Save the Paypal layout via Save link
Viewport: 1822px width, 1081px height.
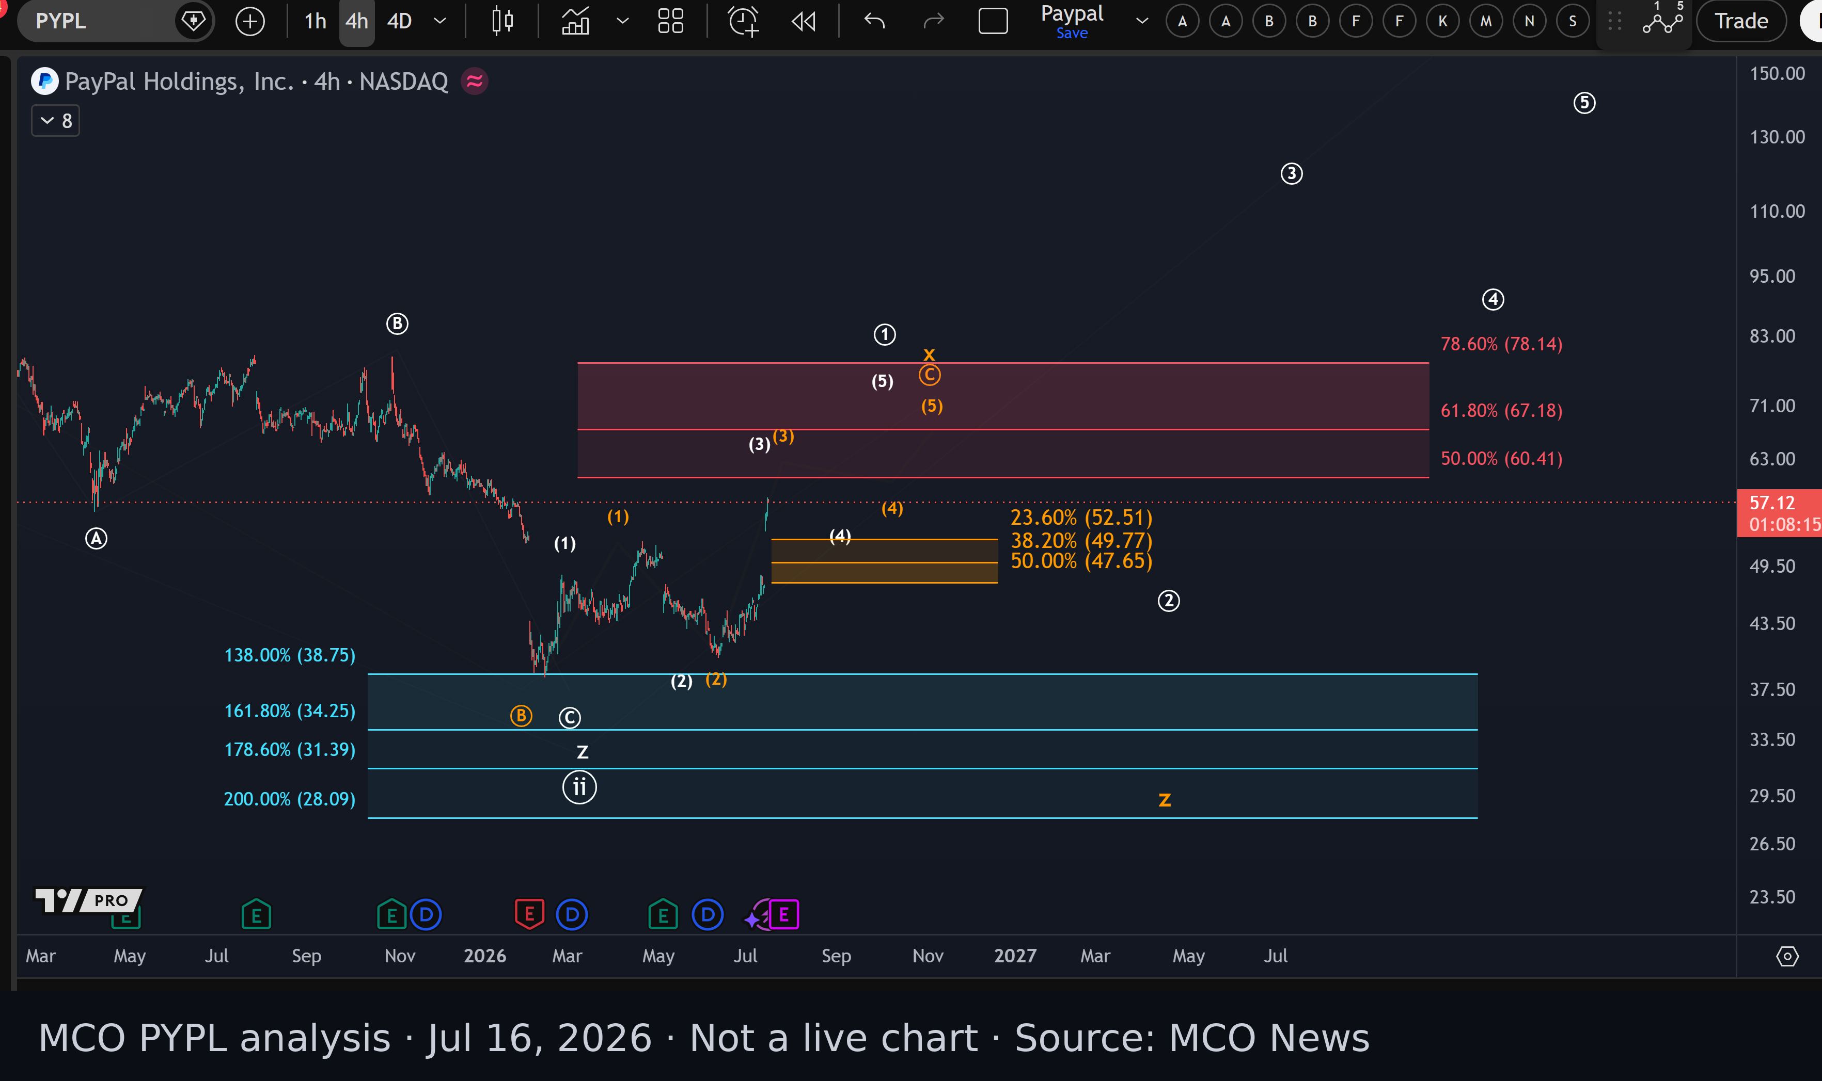point(1072,33)
